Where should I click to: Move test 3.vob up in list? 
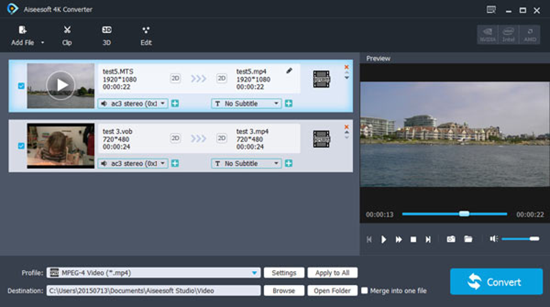point(347,132)
